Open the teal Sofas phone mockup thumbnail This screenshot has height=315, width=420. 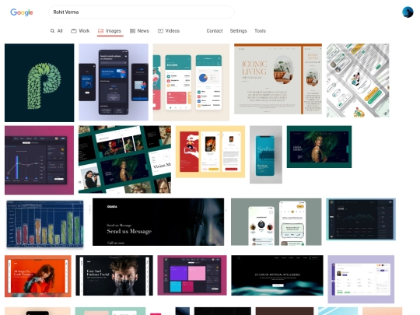[266, 155]
